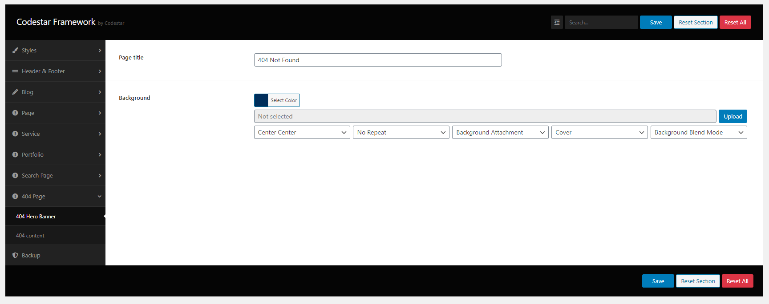This screenshot has height=304, width=769.
Task: Click the Service sidebar icon
Action: point(15,134)
